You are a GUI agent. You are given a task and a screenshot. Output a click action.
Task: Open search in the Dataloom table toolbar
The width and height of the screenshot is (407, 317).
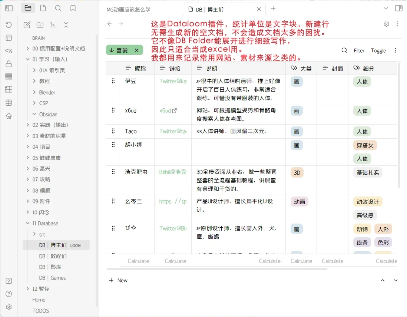click(344, 50)
